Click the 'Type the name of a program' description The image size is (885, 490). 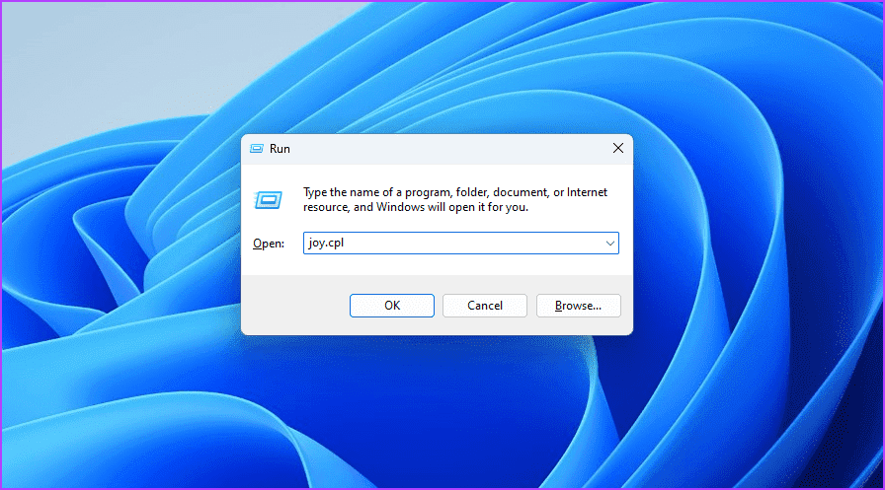(455, 199)
